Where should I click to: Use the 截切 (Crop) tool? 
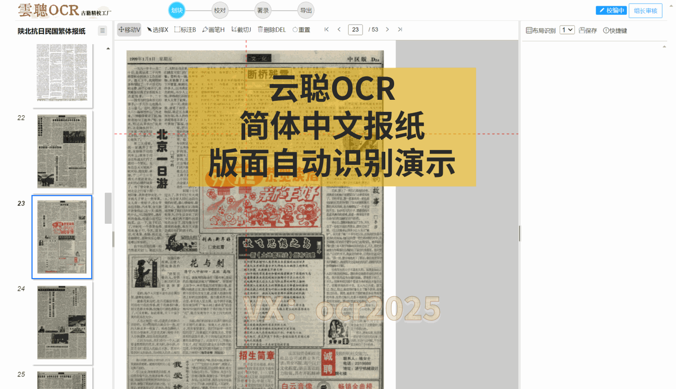tap(241, 29)
